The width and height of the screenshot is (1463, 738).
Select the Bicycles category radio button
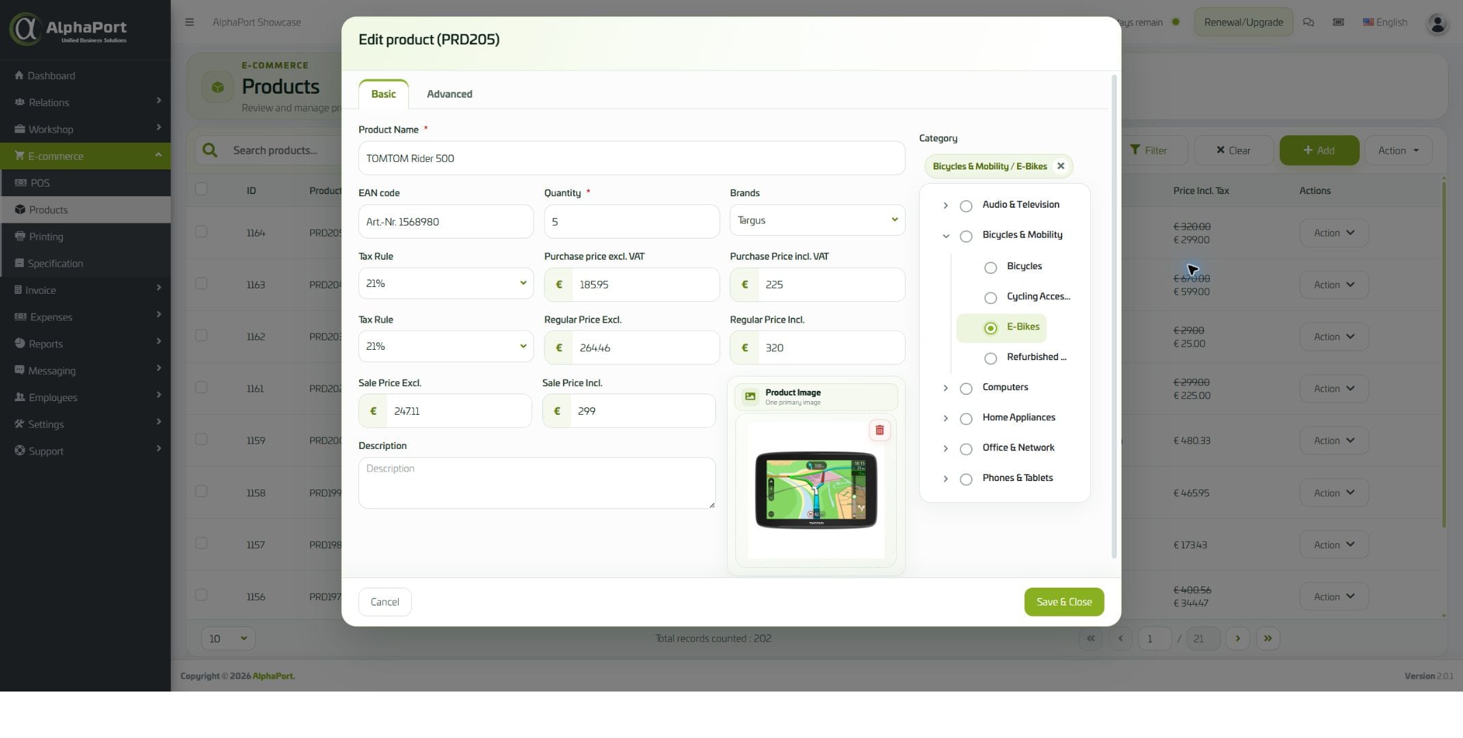click(x=990, y=268)
